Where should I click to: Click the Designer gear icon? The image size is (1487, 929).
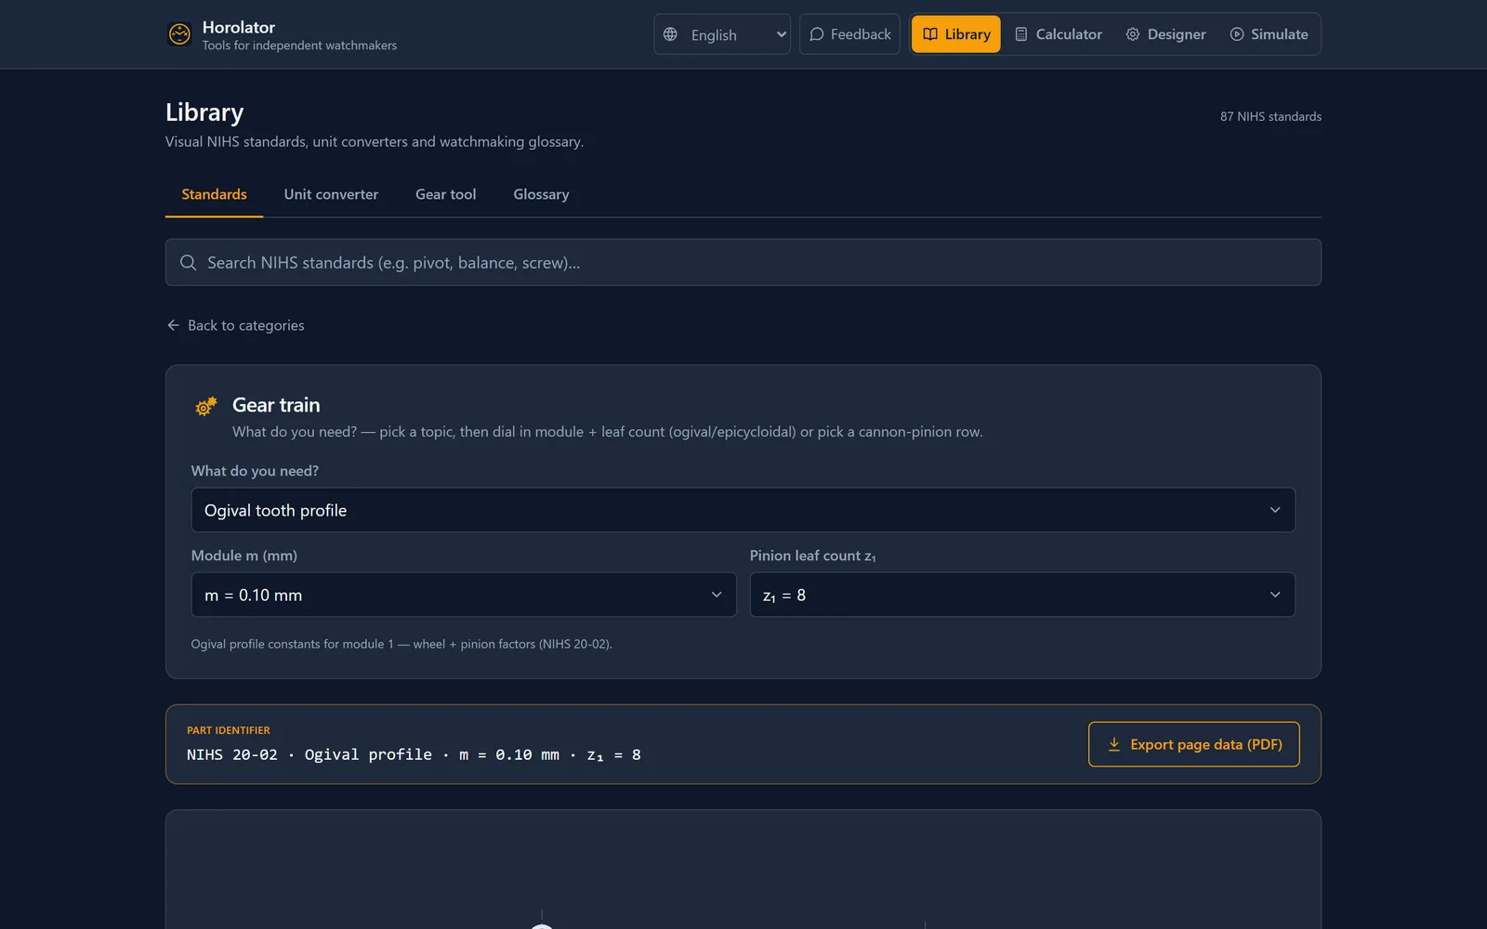[x=1133, y=34]
